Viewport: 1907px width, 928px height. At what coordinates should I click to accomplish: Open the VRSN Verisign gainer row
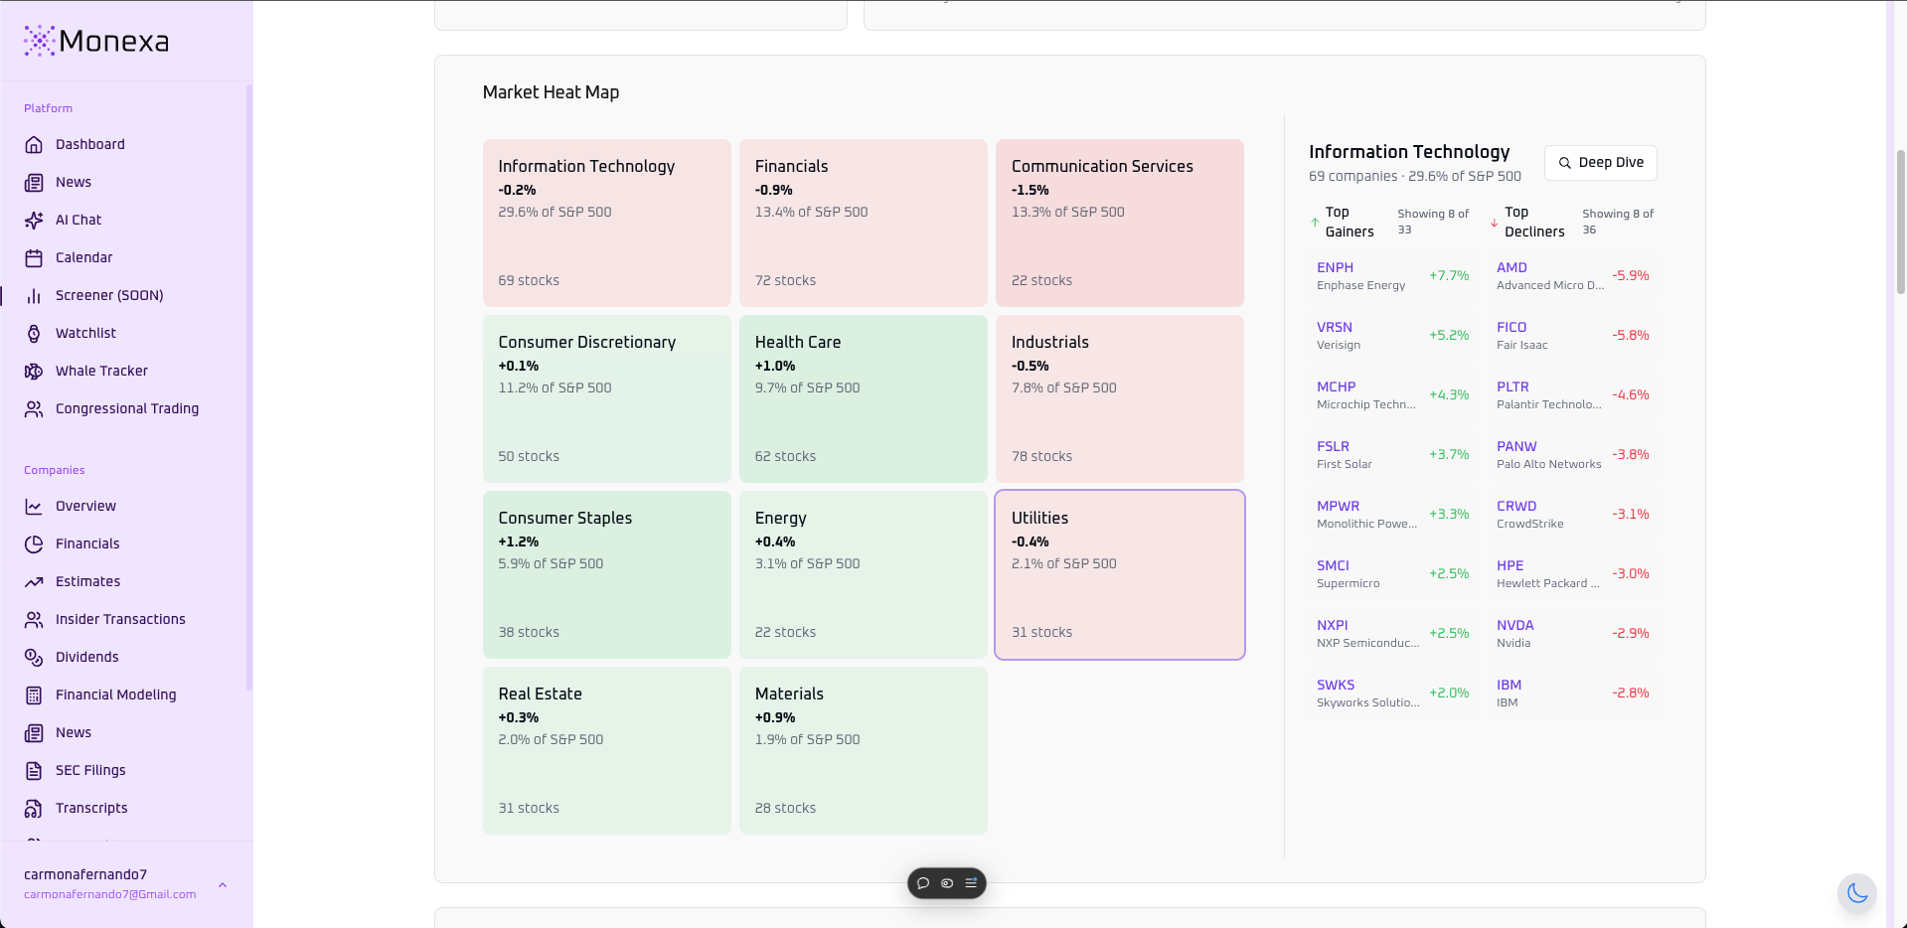click(1392, 336)
